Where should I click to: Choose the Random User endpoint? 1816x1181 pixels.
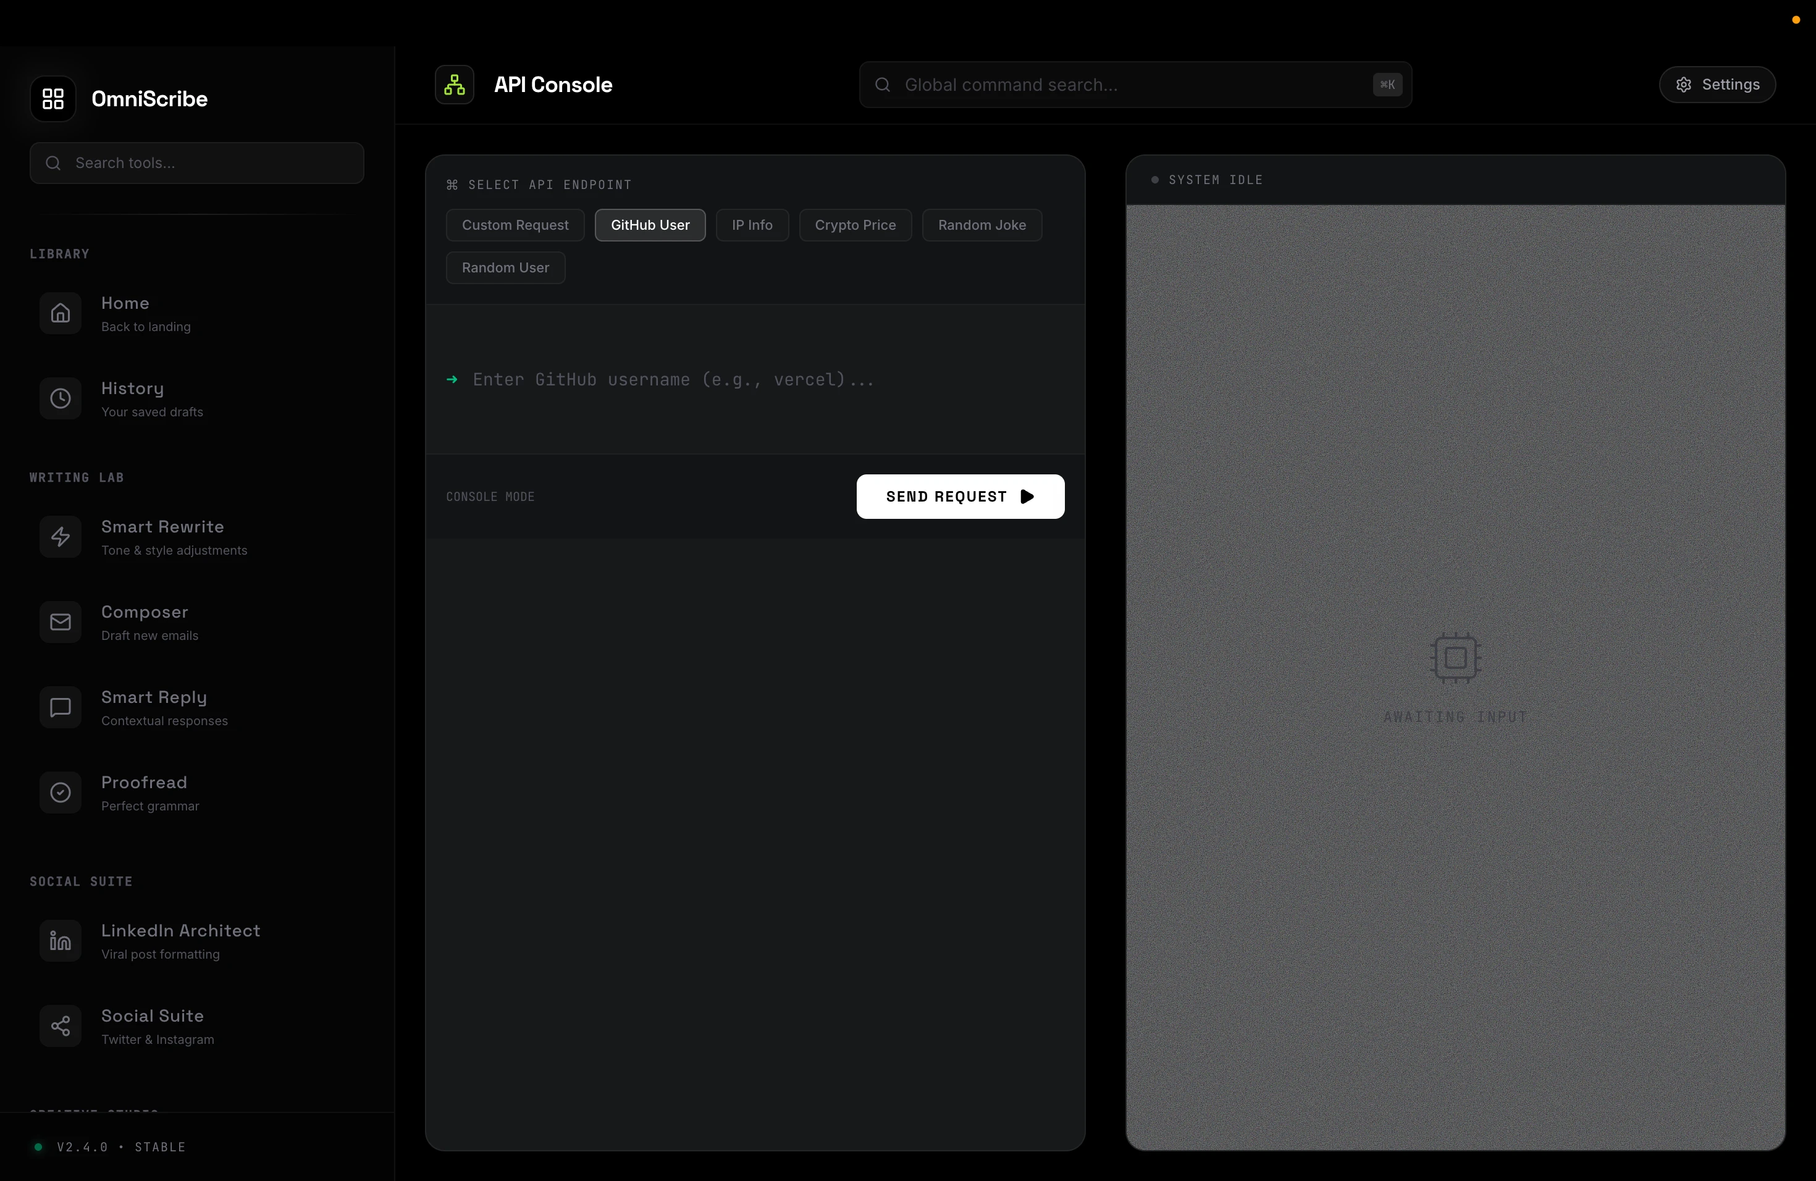point(505,268)
